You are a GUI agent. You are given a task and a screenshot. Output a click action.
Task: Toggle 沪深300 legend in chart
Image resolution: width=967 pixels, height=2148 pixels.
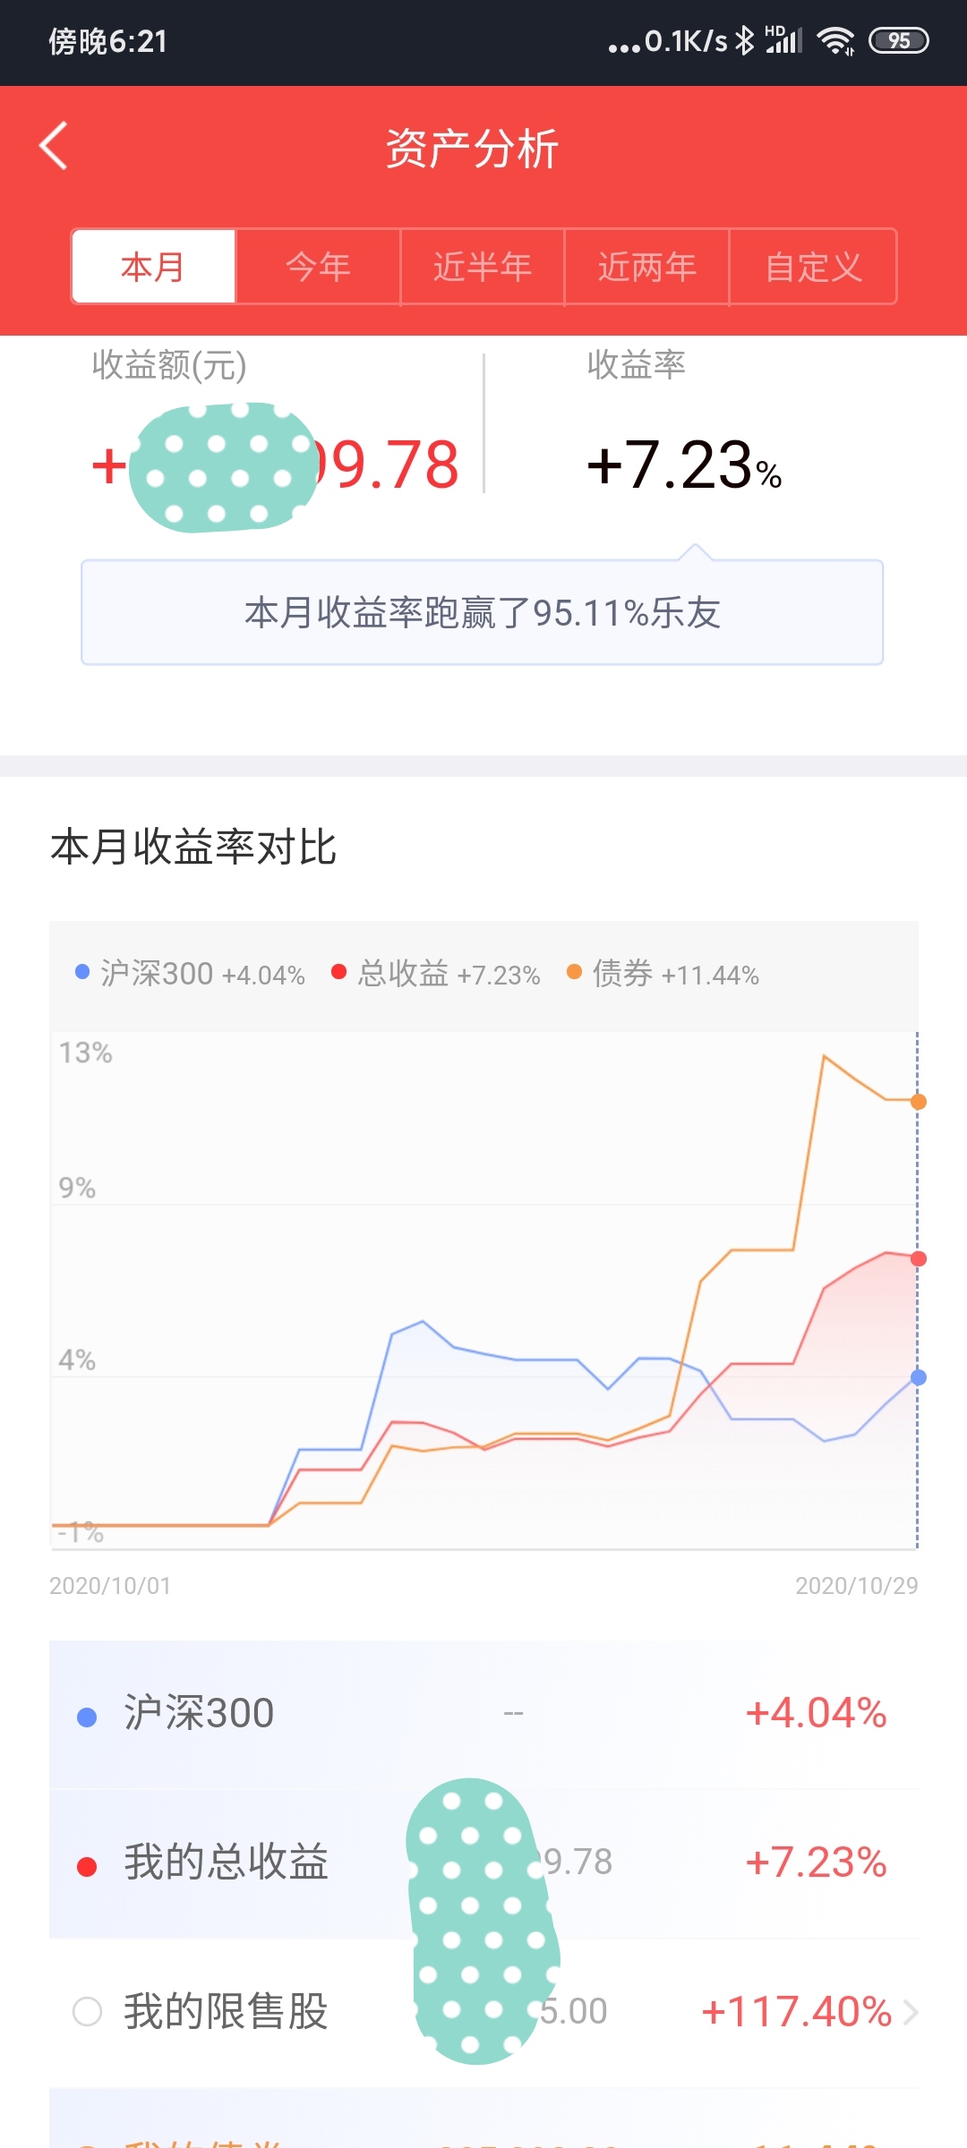pyautogui.click(x=190, y=974)
